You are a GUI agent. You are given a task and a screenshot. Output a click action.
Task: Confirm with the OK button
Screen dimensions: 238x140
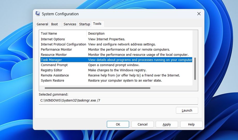click(118, 125)
